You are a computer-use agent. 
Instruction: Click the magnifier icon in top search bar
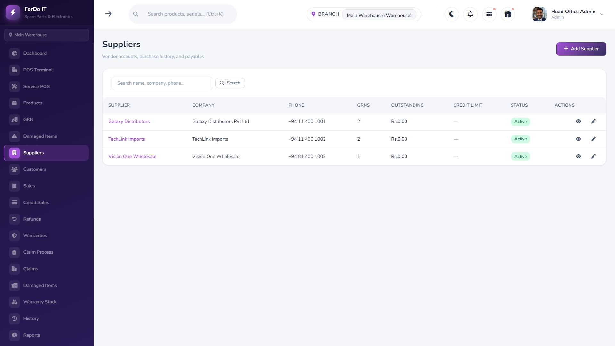point(136,14)
